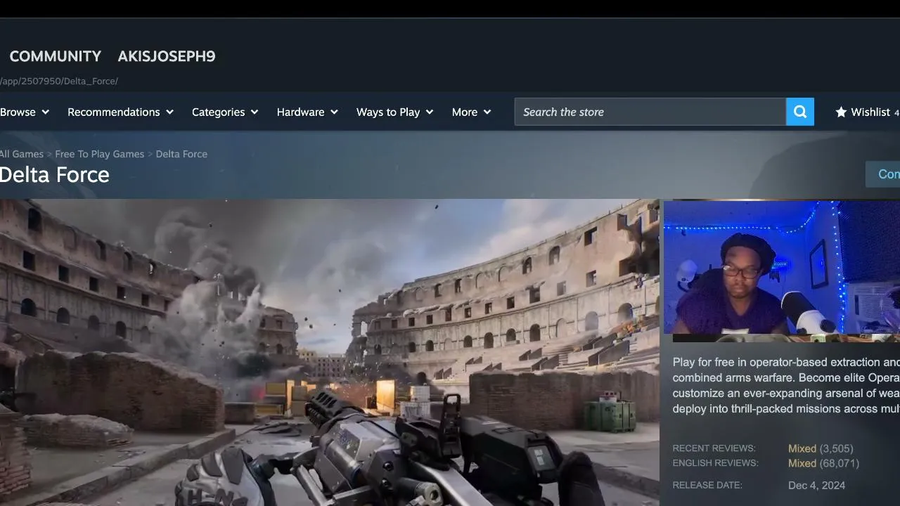
Task: Click the Delta Force breadcrumb link
Action: click(181, 154)
